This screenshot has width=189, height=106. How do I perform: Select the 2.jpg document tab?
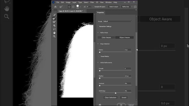pyautogui.click(x=71, y=11)
